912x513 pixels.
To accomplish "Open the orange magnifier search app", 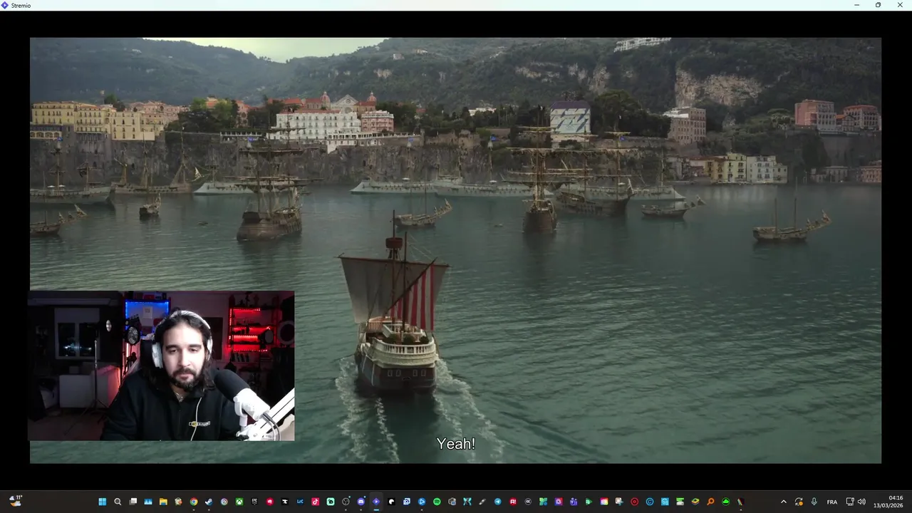I will 710,502.
